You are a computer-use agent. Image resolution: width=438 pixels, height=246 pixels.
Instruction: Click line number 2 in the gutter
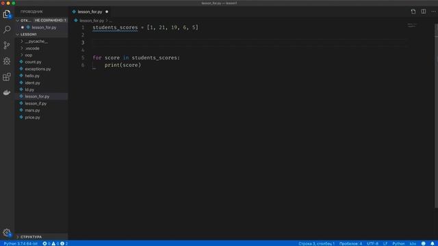point(83,35)
